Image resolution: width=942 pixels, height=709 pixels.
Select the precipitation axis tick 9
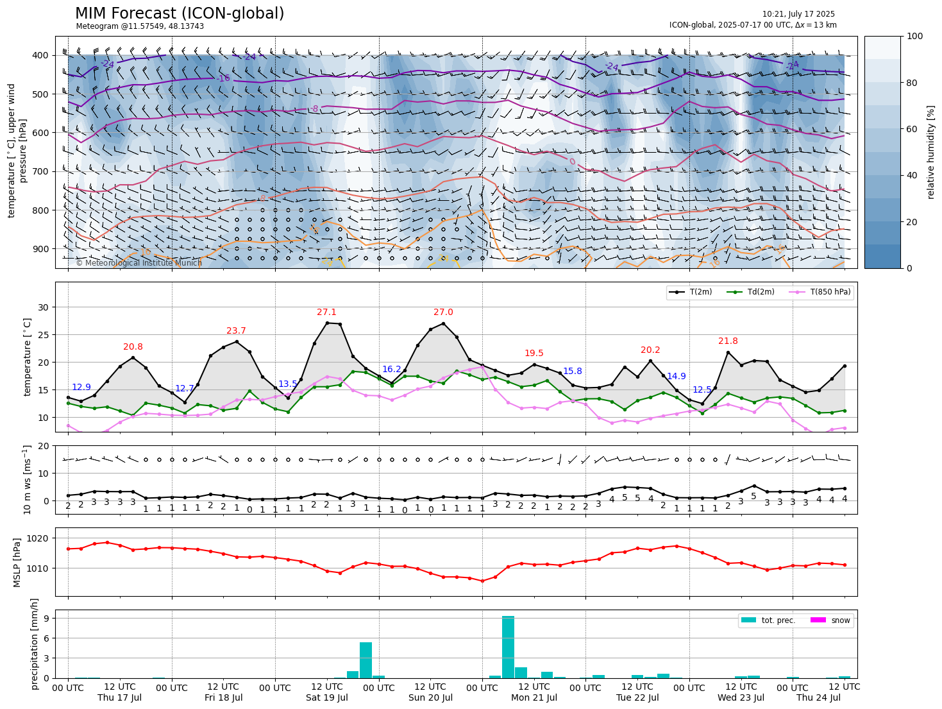(x=47, y=619)
